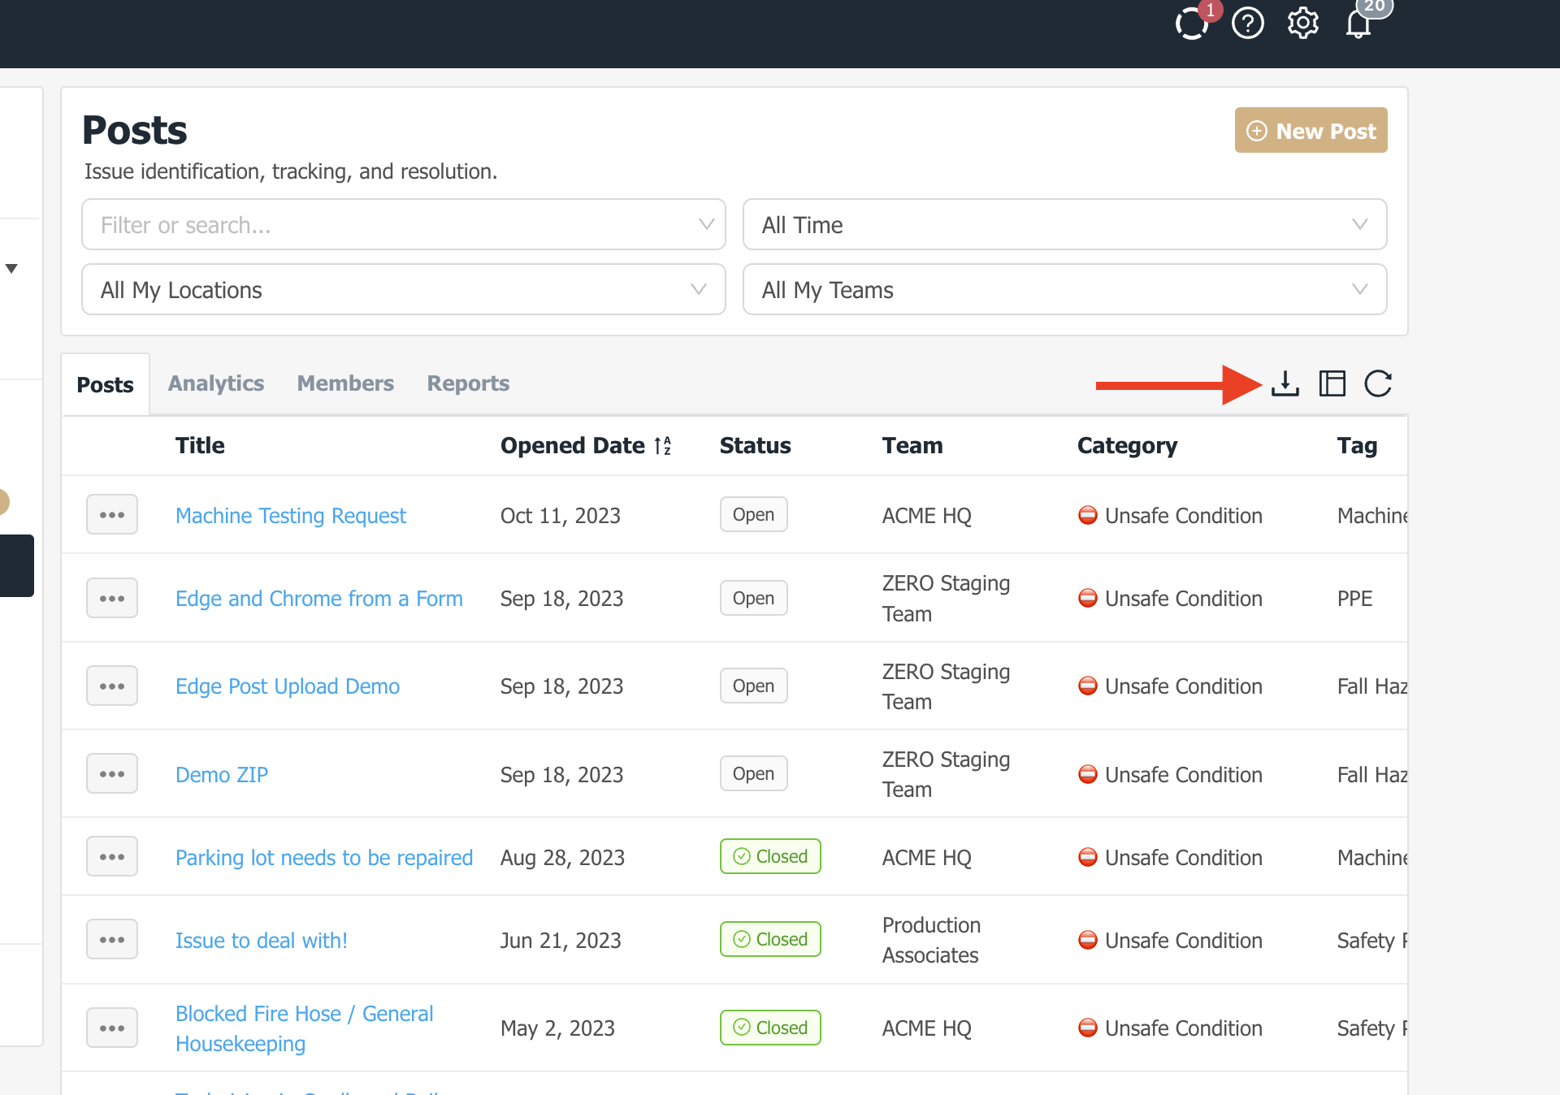Viewport: 1560px width, 1095px height.
Task: Expand the All My Locations dropdown
Action: pos(403,290)
